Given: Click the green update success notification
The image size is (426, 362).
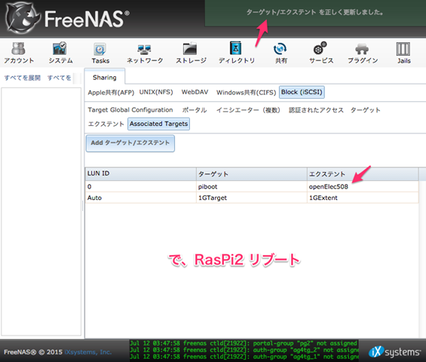Looking at the screenshot, I should 315,13.
